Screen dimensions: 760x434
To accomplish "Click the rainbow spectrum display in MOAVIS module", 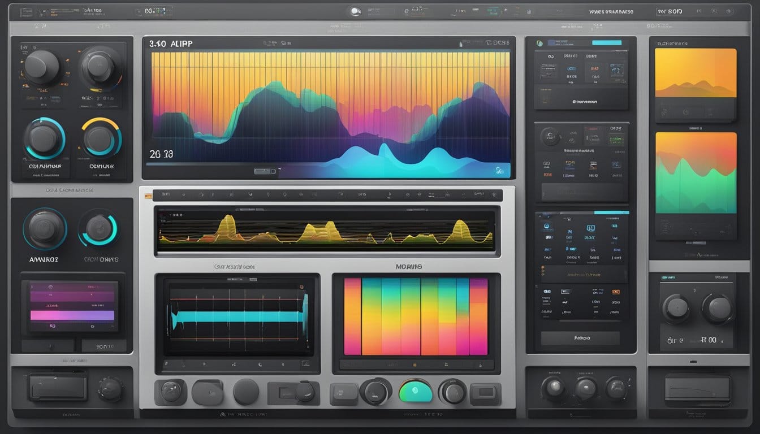I will (x=417, y=316).
